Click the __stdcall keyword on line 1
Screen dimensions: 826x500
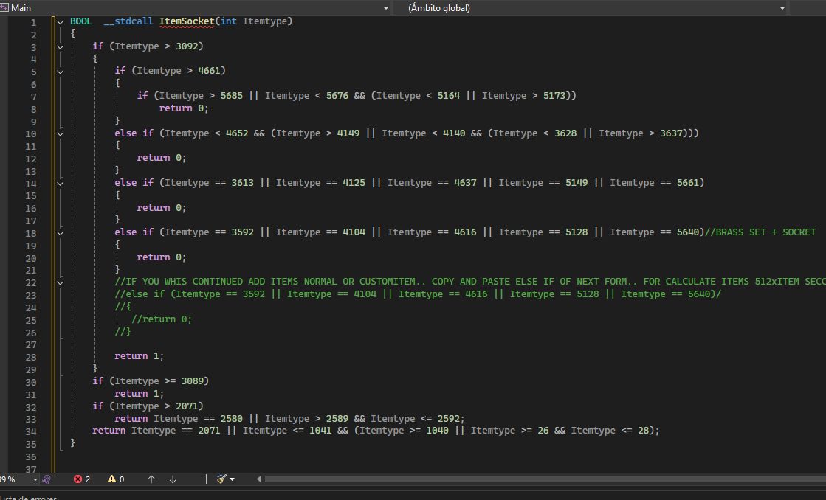click(x=128, y=21)
